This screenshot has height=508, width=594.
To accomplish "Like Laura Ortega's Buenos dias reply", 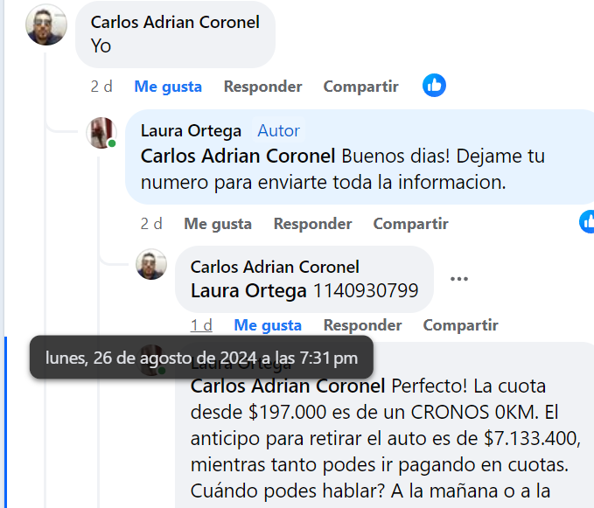I will [218, 224].
